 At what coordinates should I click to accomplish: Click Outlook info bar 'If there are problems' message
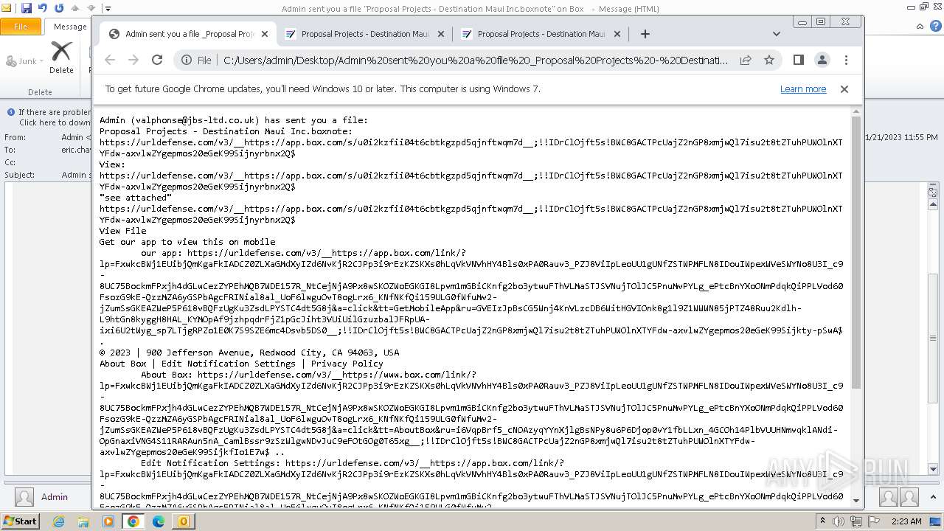tap(49, 117)
